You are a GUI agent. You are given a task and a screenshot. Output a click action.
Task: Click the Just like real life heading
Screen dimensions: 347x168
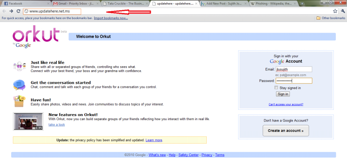coord(47,62)
